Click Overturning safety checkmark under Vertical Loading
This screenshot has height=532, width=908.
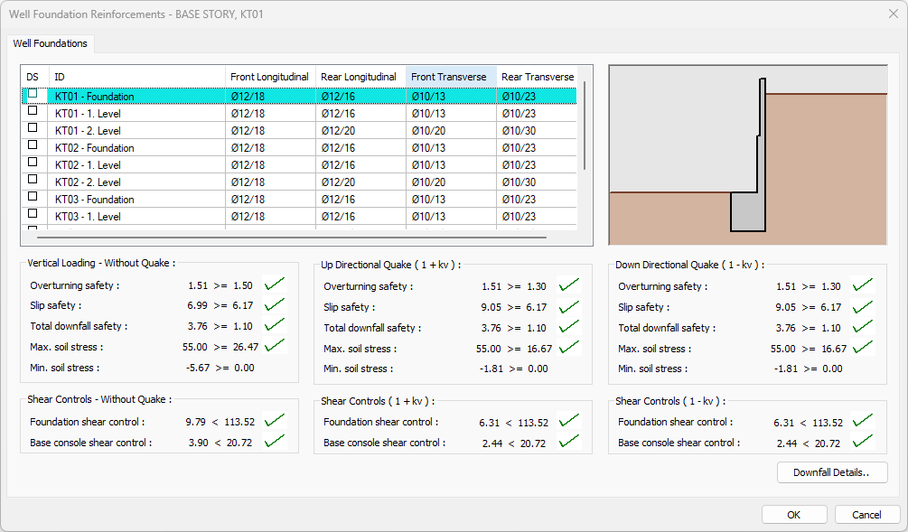point(275,285)
